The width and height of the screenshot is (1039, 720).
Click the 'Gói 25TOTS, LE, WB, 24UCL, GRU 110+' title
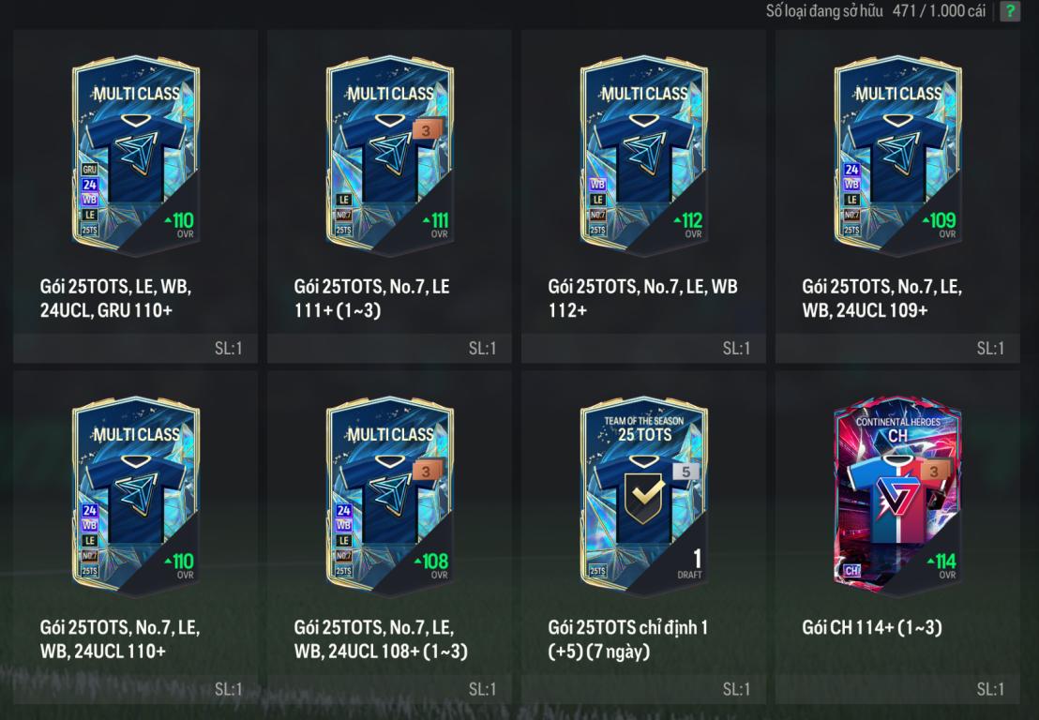click(x=115, y=298)
